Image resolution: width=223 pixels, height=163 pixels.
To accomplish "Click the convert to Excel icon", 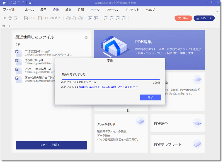I will [x=74, y=18].
